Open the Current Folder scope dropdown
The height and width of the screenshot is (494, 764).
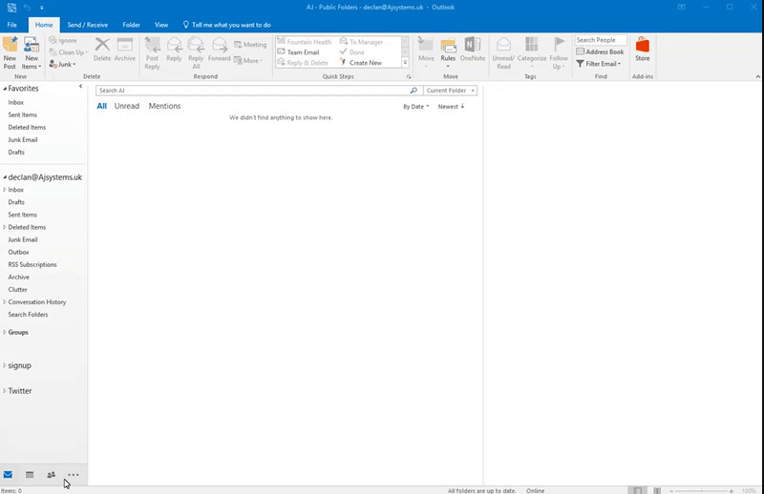click(x=451, y=91)
